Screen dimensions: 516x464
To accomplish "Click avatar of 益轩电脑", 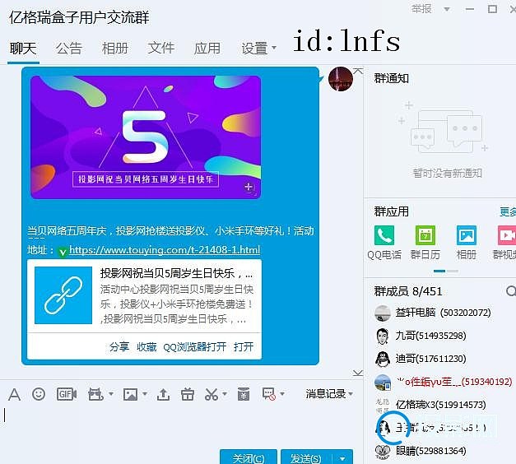I will [383, 313].
